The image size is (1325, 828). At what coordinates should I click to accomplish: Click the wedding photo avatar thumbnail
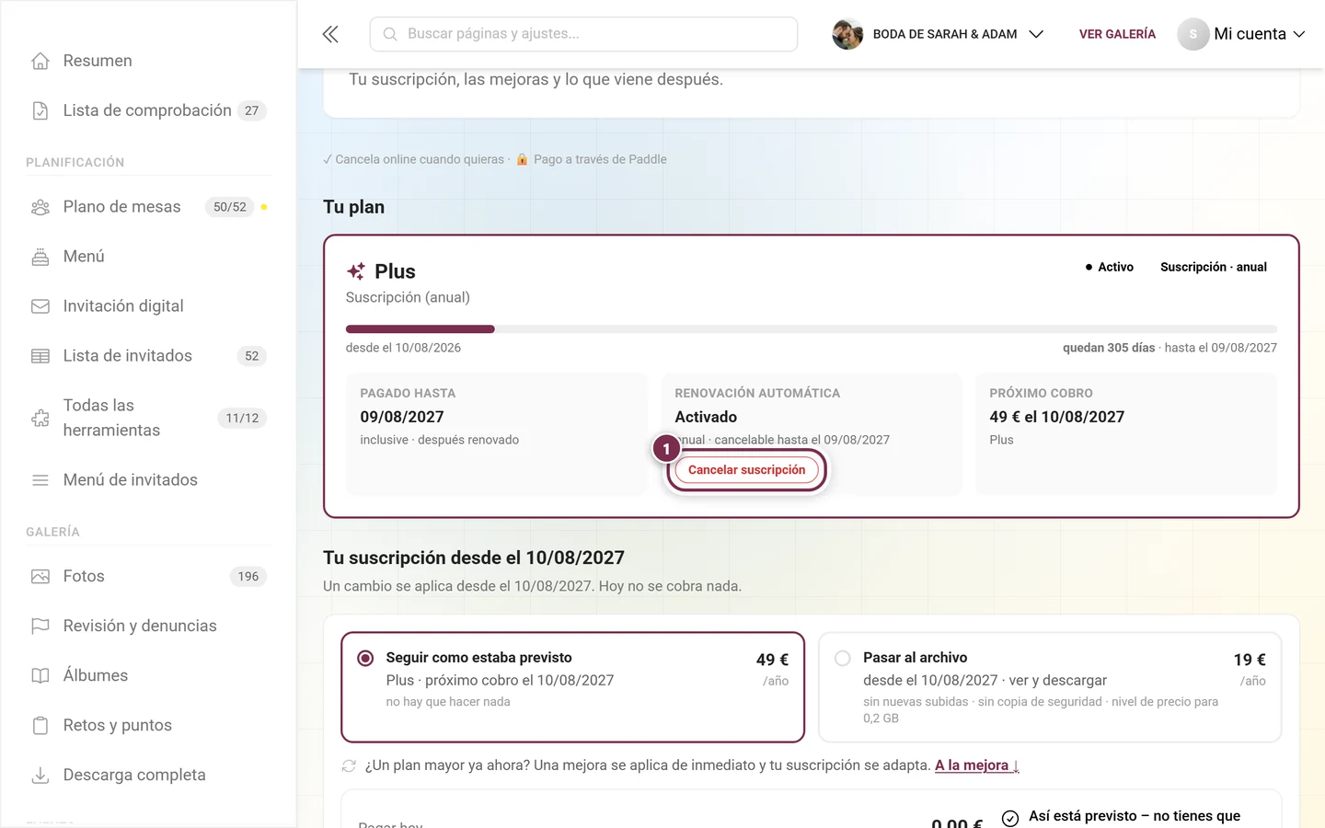click(847, 34)
